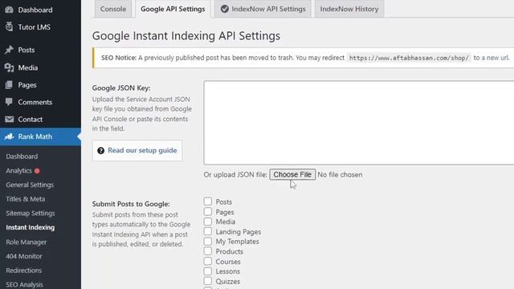Open the Pages menu item

27,85
